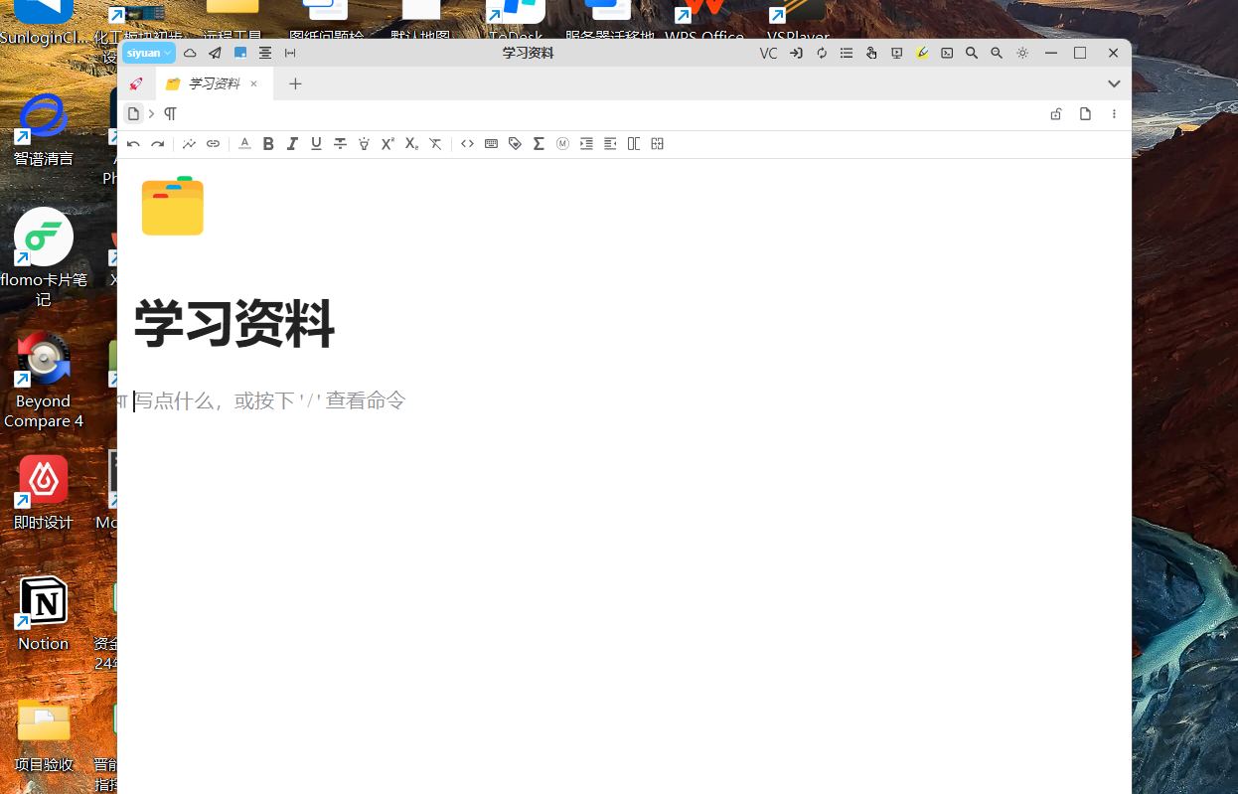Click the terminal console icon
Image resolution: width=1238 pixels, height=794 pixels.
pyautogui.click(x=947, y=54)
